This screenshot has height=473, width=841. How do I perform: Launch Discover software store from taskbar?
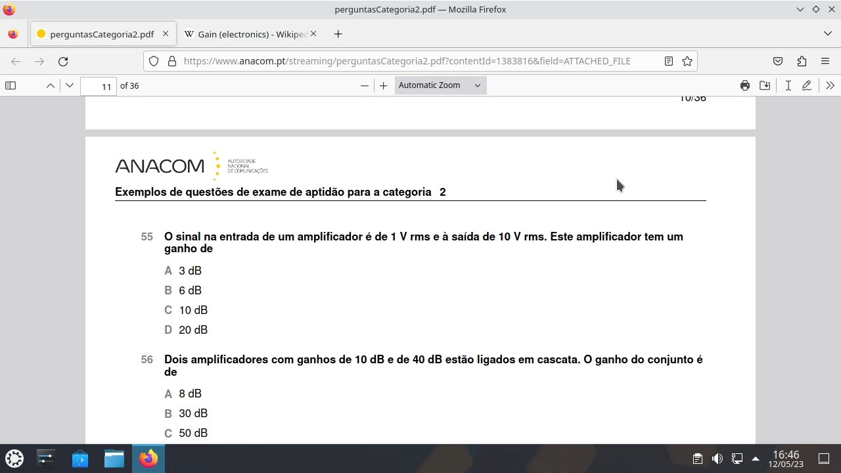pyautogui.click(x=80, y=458)
